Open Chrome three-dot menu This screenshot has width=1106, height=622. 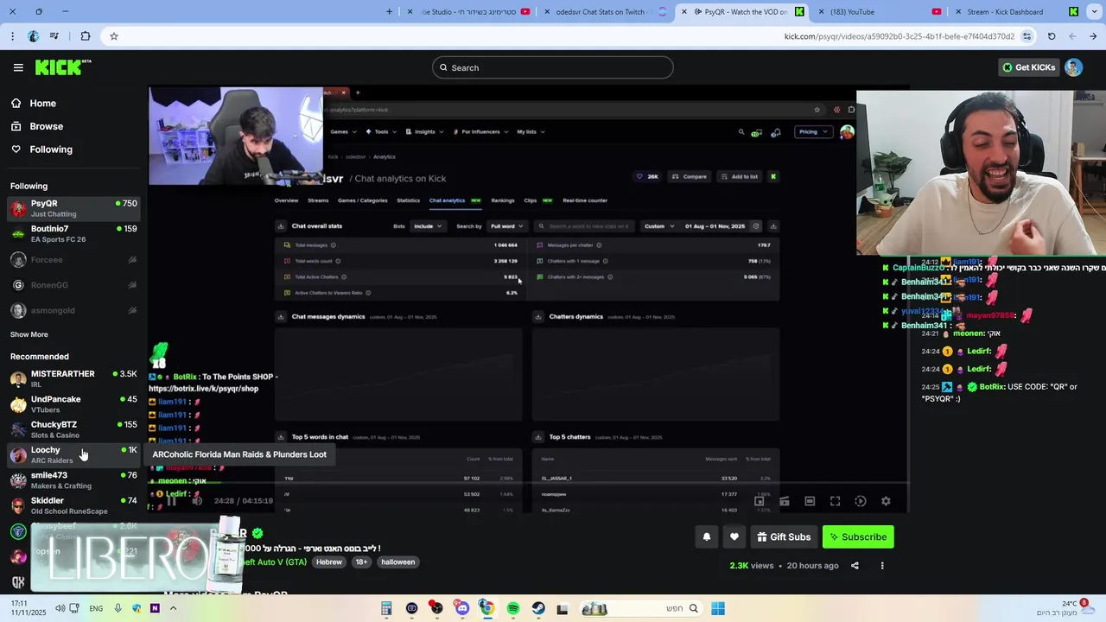tap(12, 36)
